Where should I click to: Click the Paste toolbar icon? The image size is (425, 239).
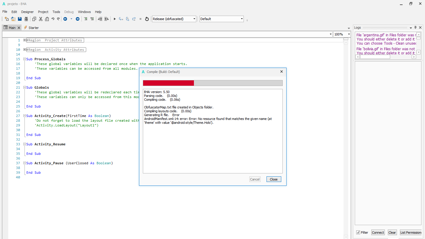coord(47,19)
